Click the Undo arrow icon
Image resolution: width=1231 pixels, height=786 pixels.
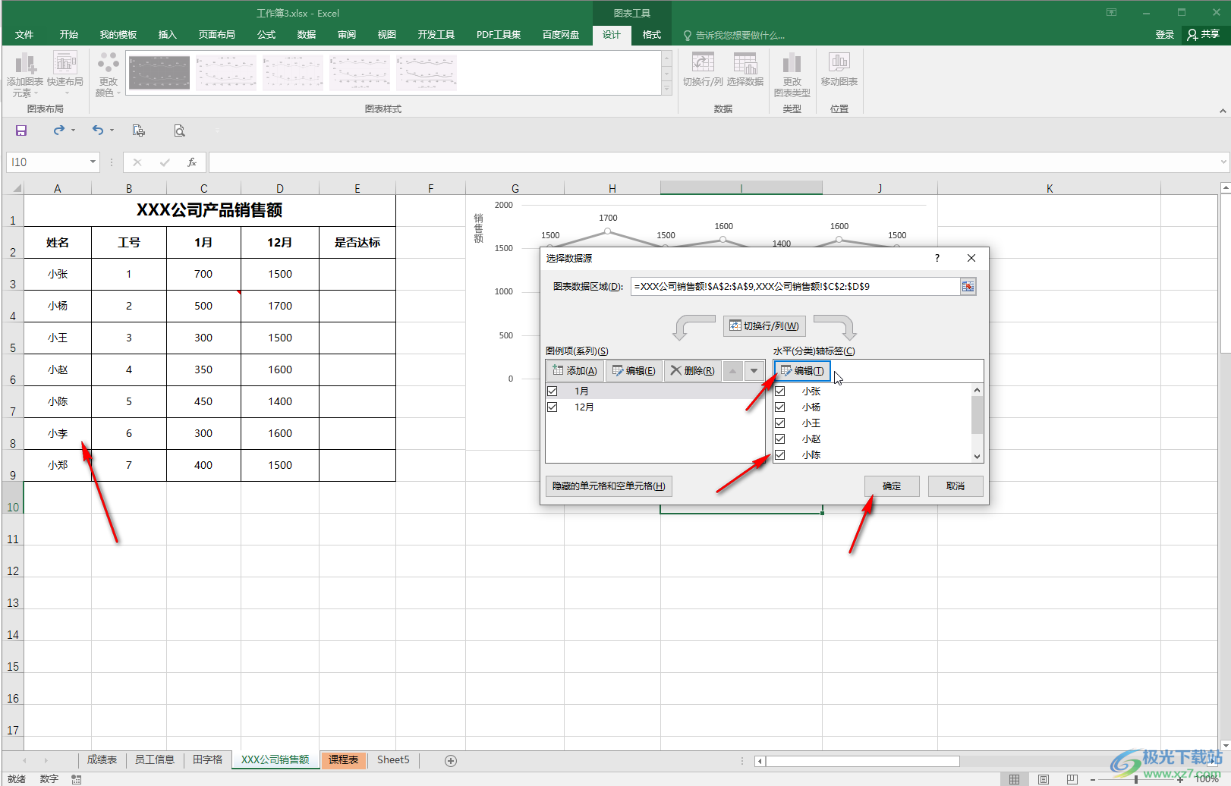pyautogui.click(x=97, y=130)
